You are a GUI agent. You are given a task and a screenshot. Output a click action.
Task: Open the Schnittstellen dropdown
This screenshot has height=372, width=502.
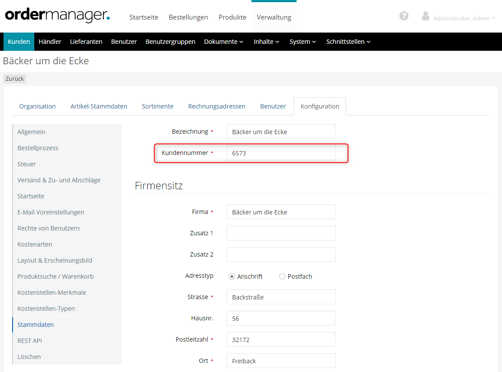[348, 42]
